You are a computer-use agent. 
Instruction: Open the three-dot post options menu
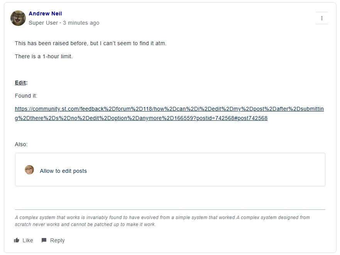pyautogui.click(x=321, y=18)
